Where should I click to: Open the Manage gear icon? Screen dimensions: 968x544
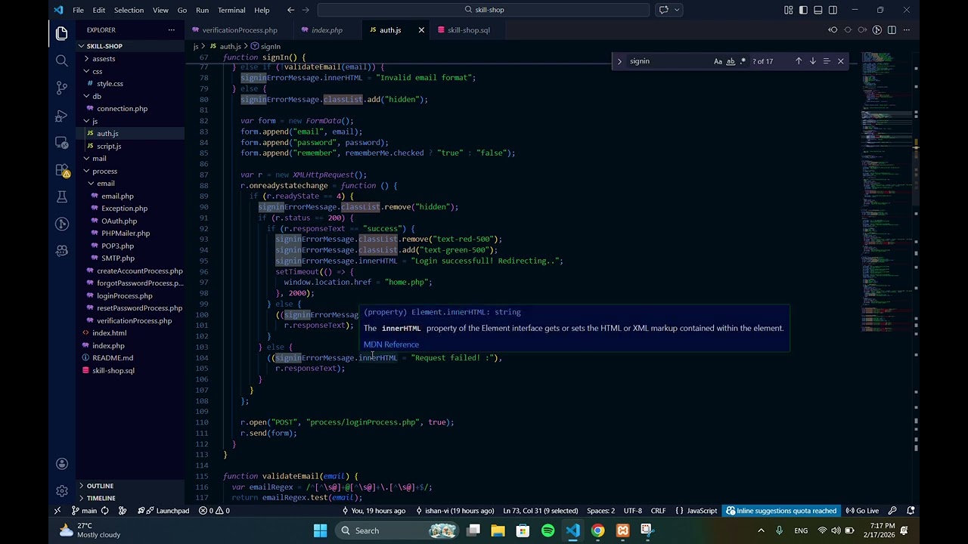tap(62, 491)
